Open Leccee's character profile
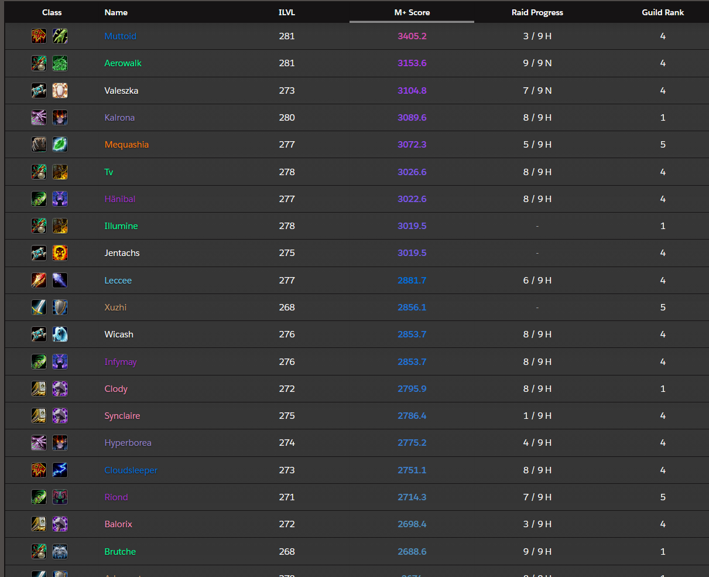The width and height of the screenshot is (709, 577). tap(118, 281)
